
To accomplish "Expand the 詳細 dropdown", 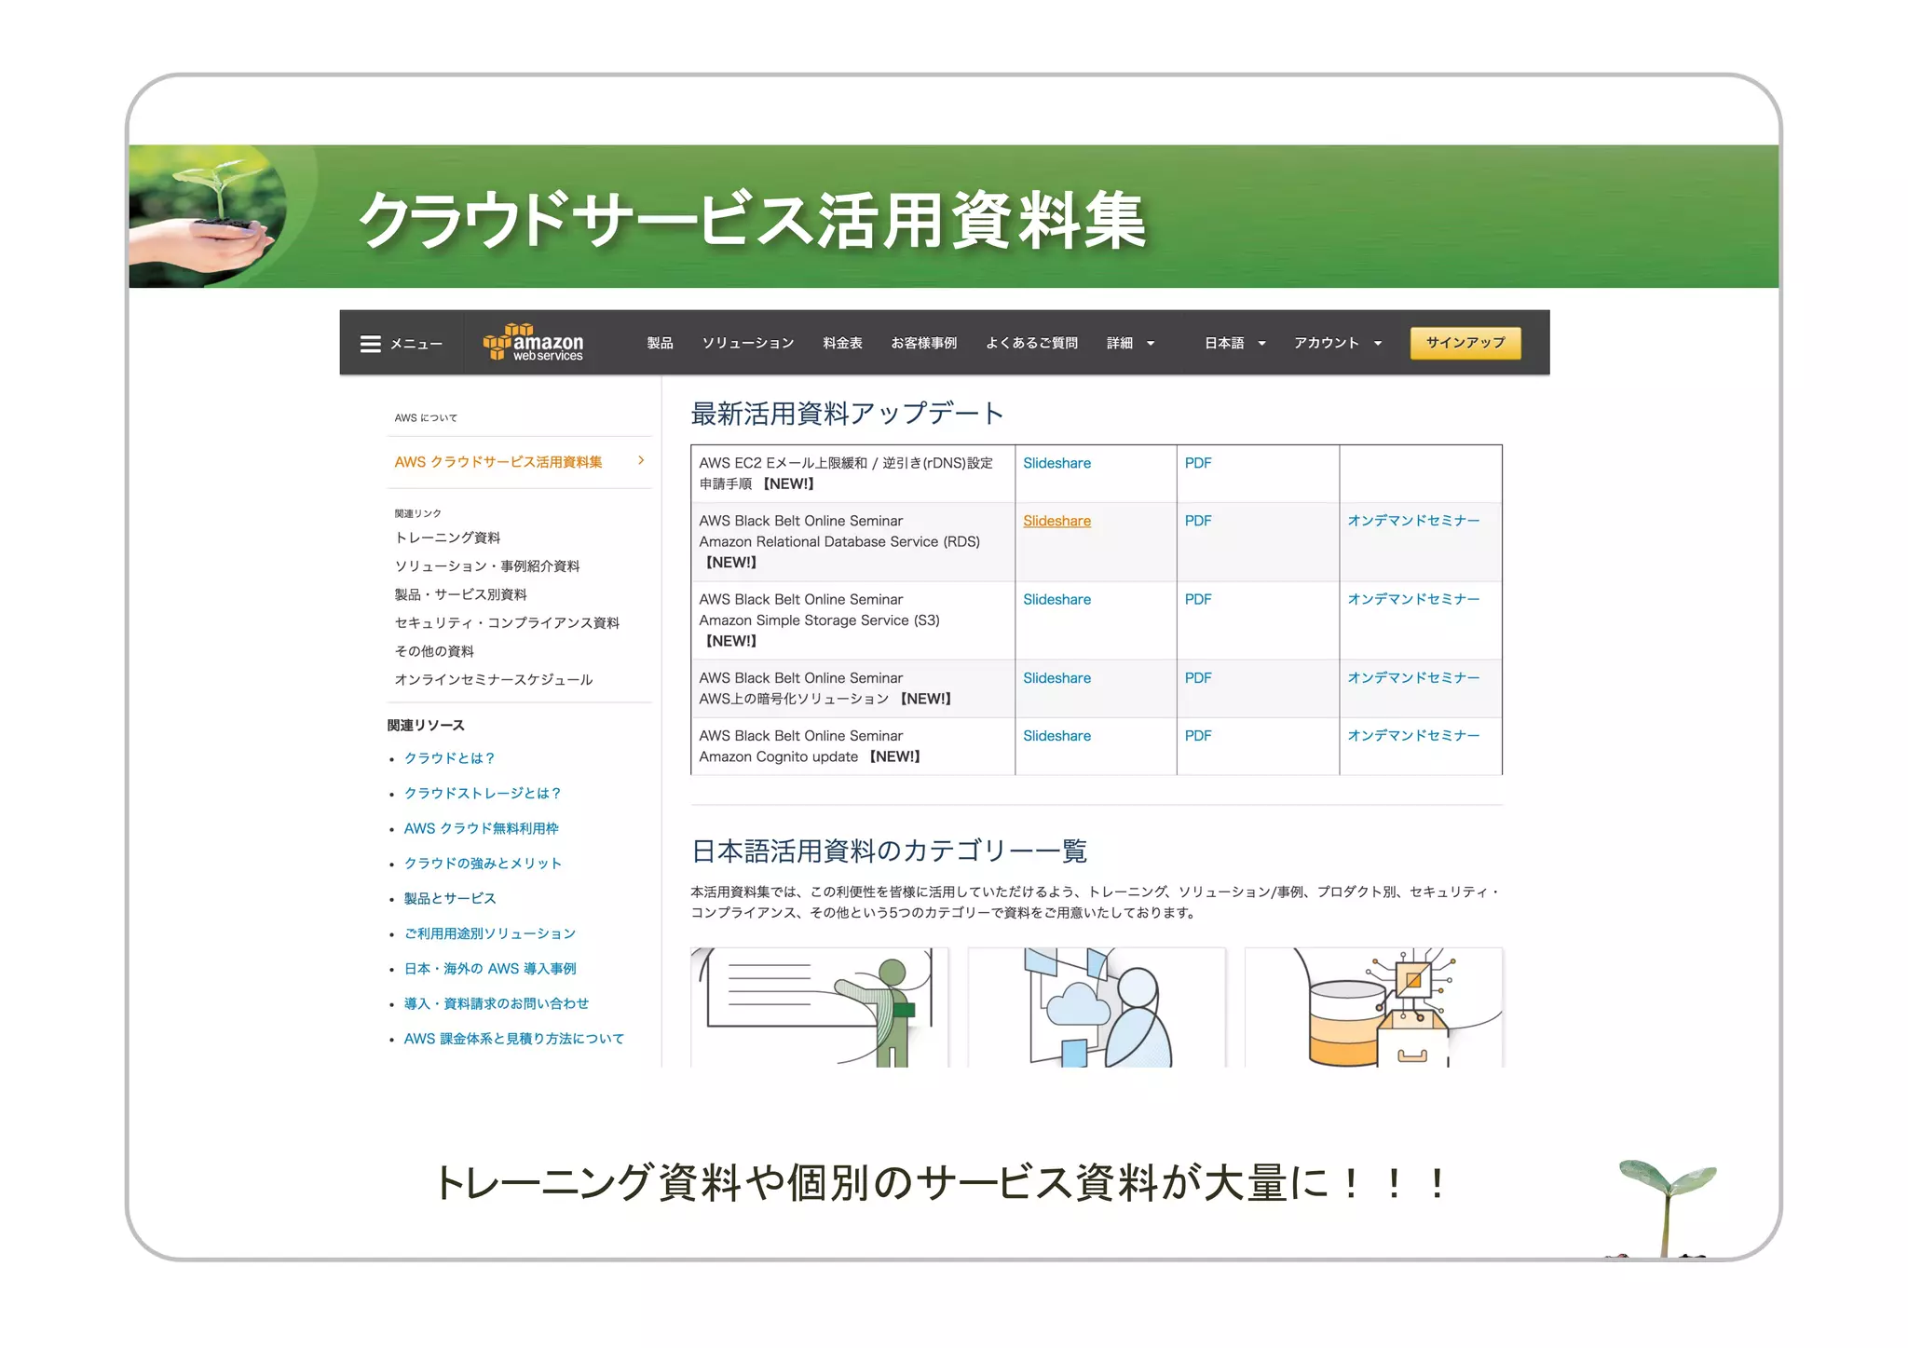I will point(1130,343).
